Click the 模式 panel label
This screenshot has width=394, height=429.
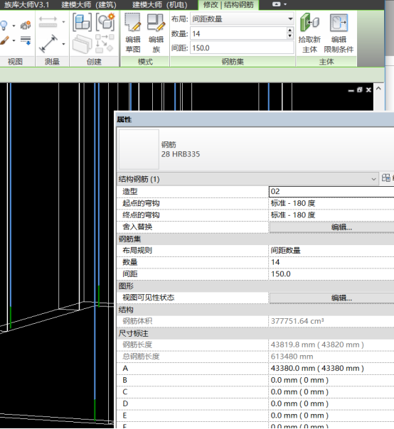145,62
